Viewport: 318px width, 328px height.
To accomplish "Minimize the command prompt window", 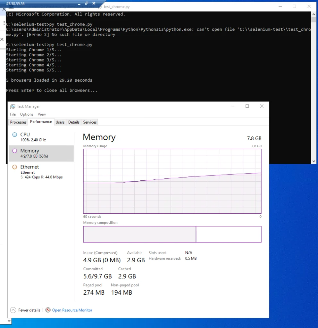I will click(x=280, y=6).
